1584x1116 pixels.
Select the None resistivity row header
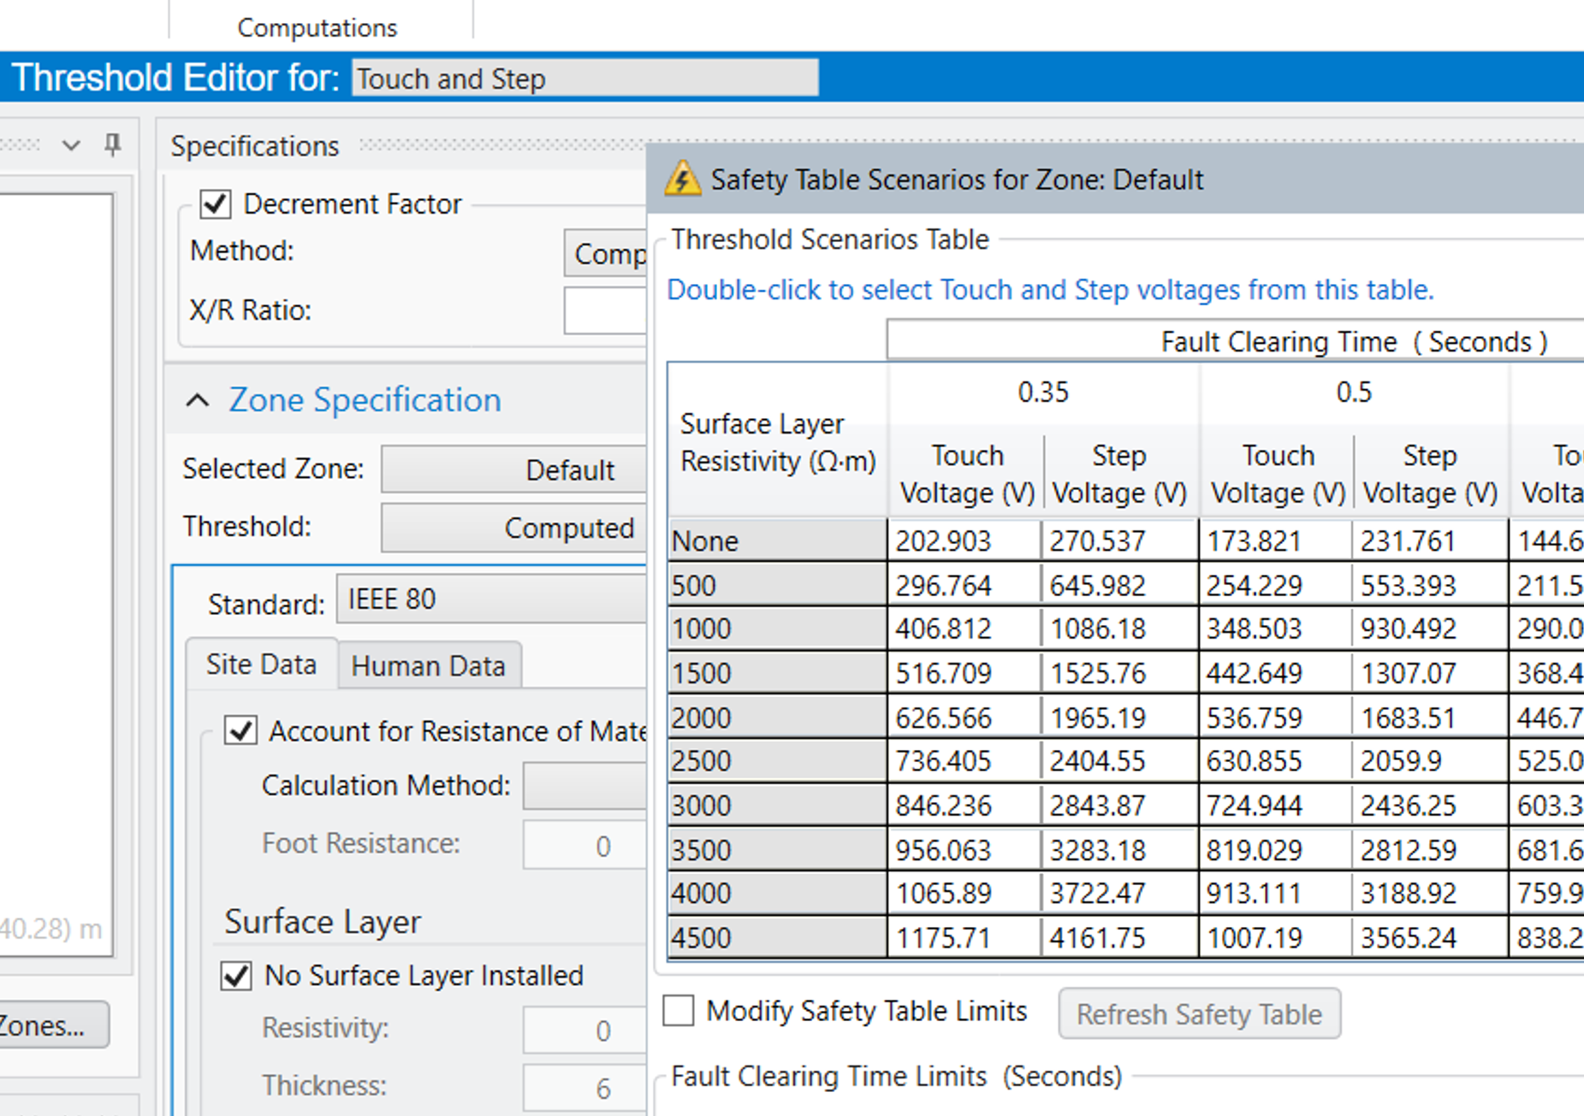tap(778, 540)
